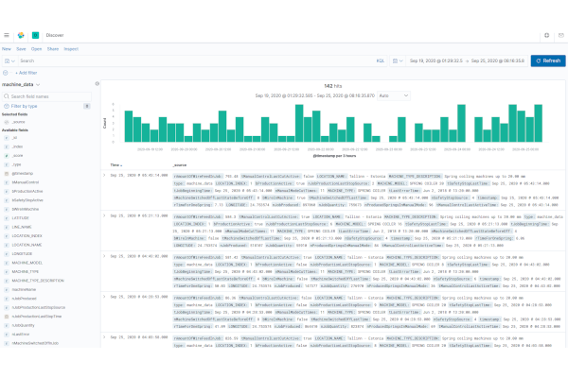Expand the Sep 25, 2020 05:21:13 document row
Image resolution: width=568 pixels, height=378 pixels.
[104, 215]
